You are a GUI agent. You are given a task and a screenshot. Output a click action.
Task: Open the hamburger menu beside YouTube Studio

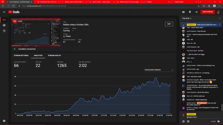click(x=4, y=12)
